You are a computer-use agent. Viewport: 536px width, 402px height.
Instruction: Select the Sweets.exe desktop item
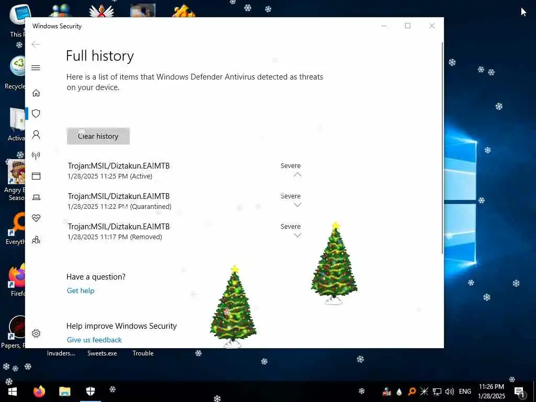(x=102, y=353)
